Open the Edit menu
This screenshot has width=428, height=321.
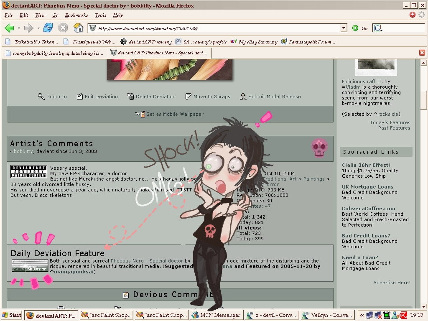(x=24, y=15)
